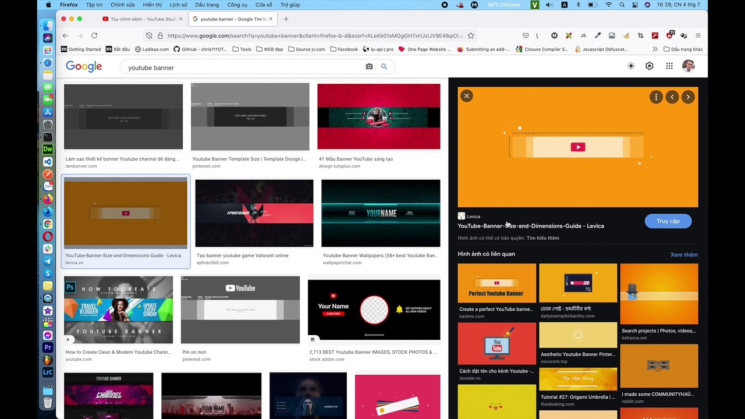Save page to Pocket
The height and width of the screenshot is (419, 745).
526,35
